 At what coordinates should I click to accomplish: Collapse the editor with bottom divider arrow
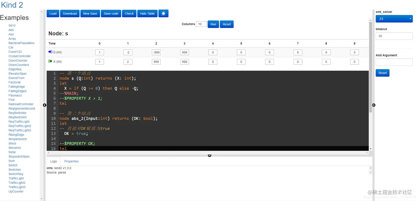210,156
